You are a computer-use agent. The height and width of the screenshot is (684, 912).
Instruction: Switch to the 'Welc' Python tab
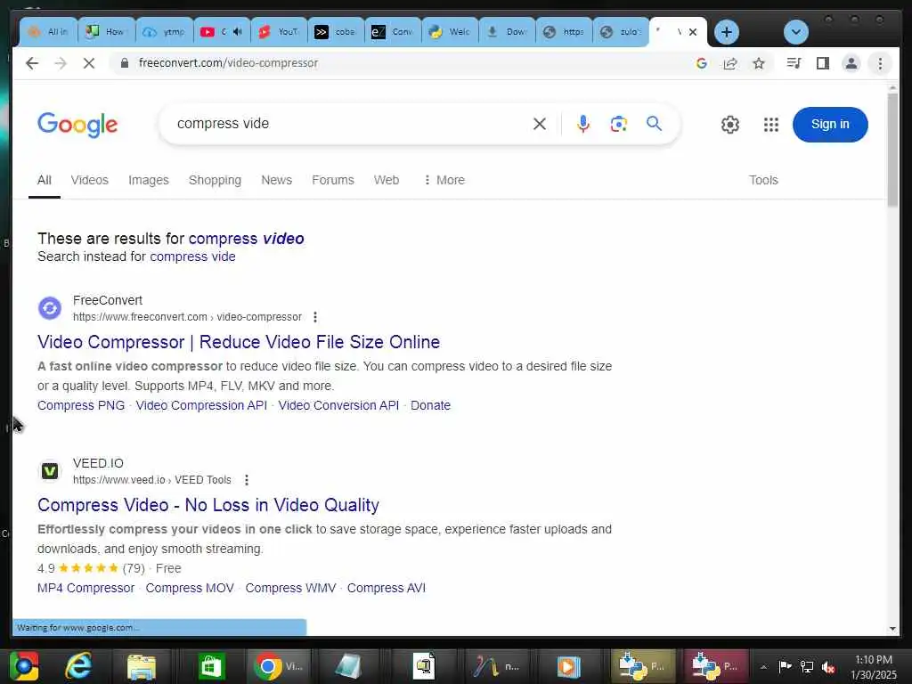[450, 32]
